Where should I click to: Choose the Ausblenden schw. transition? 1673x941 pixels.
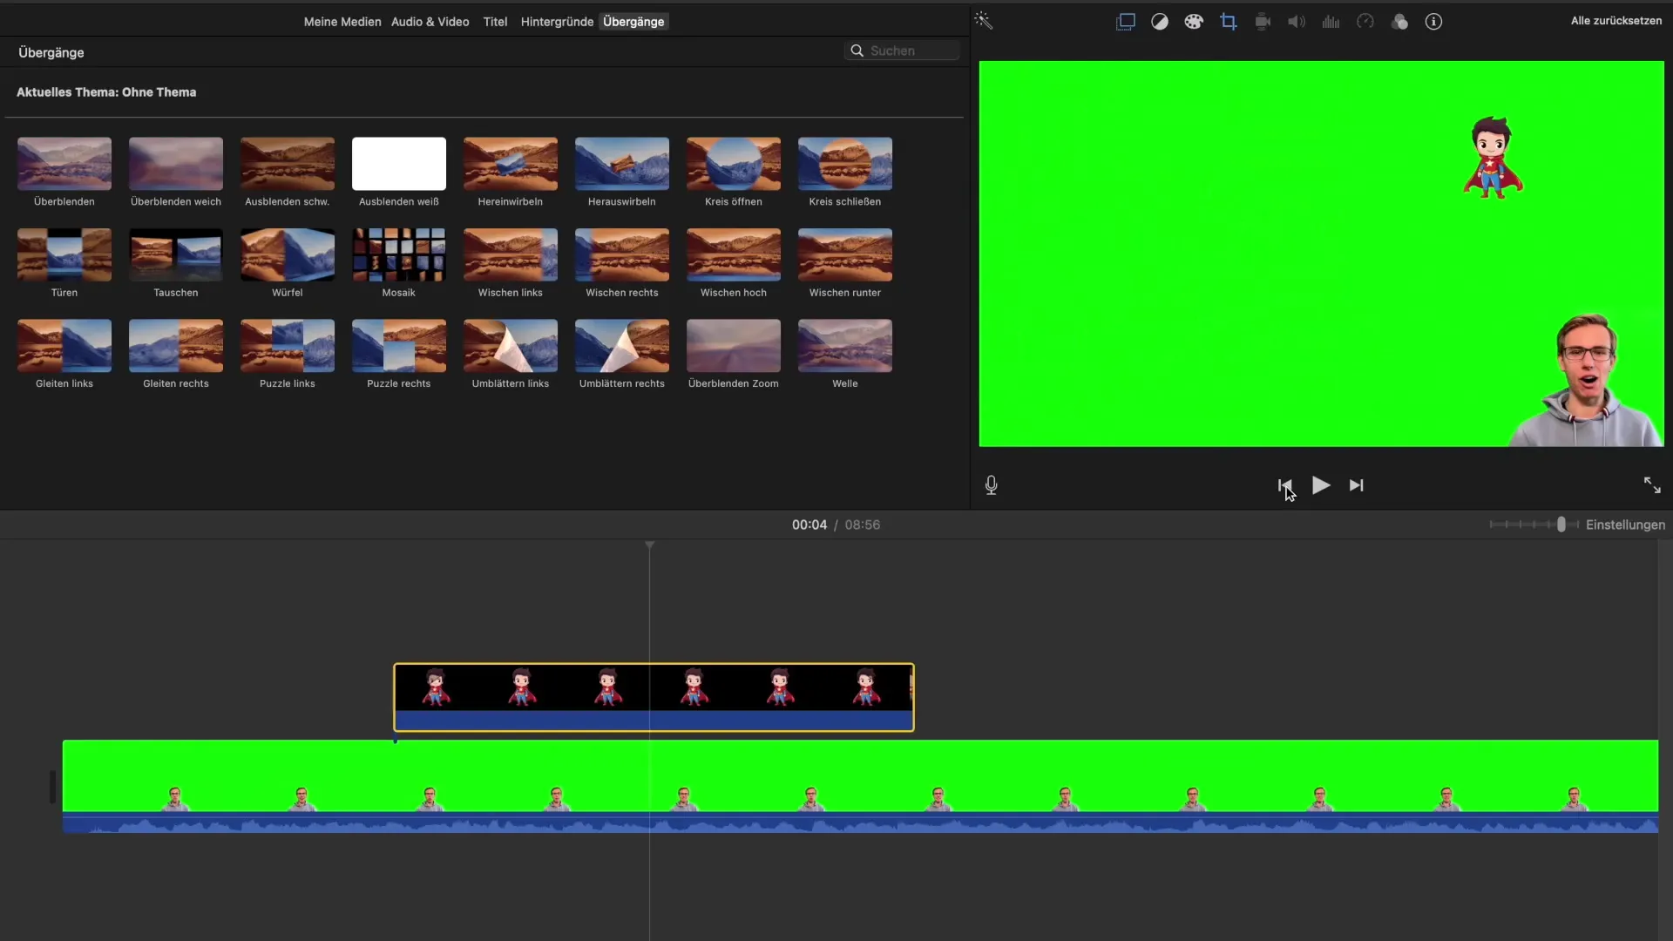tap(288, 173)
